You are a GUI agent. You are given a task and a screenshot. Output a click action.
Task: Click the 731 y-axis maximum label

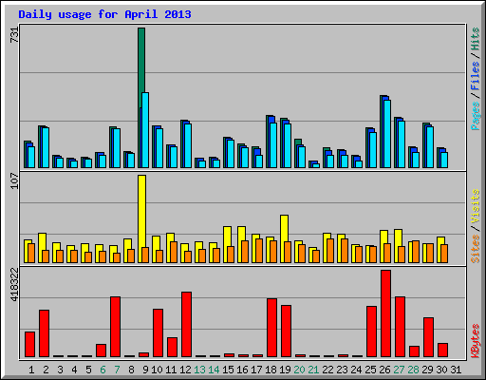pyautogui.click(x=14, y=34)
